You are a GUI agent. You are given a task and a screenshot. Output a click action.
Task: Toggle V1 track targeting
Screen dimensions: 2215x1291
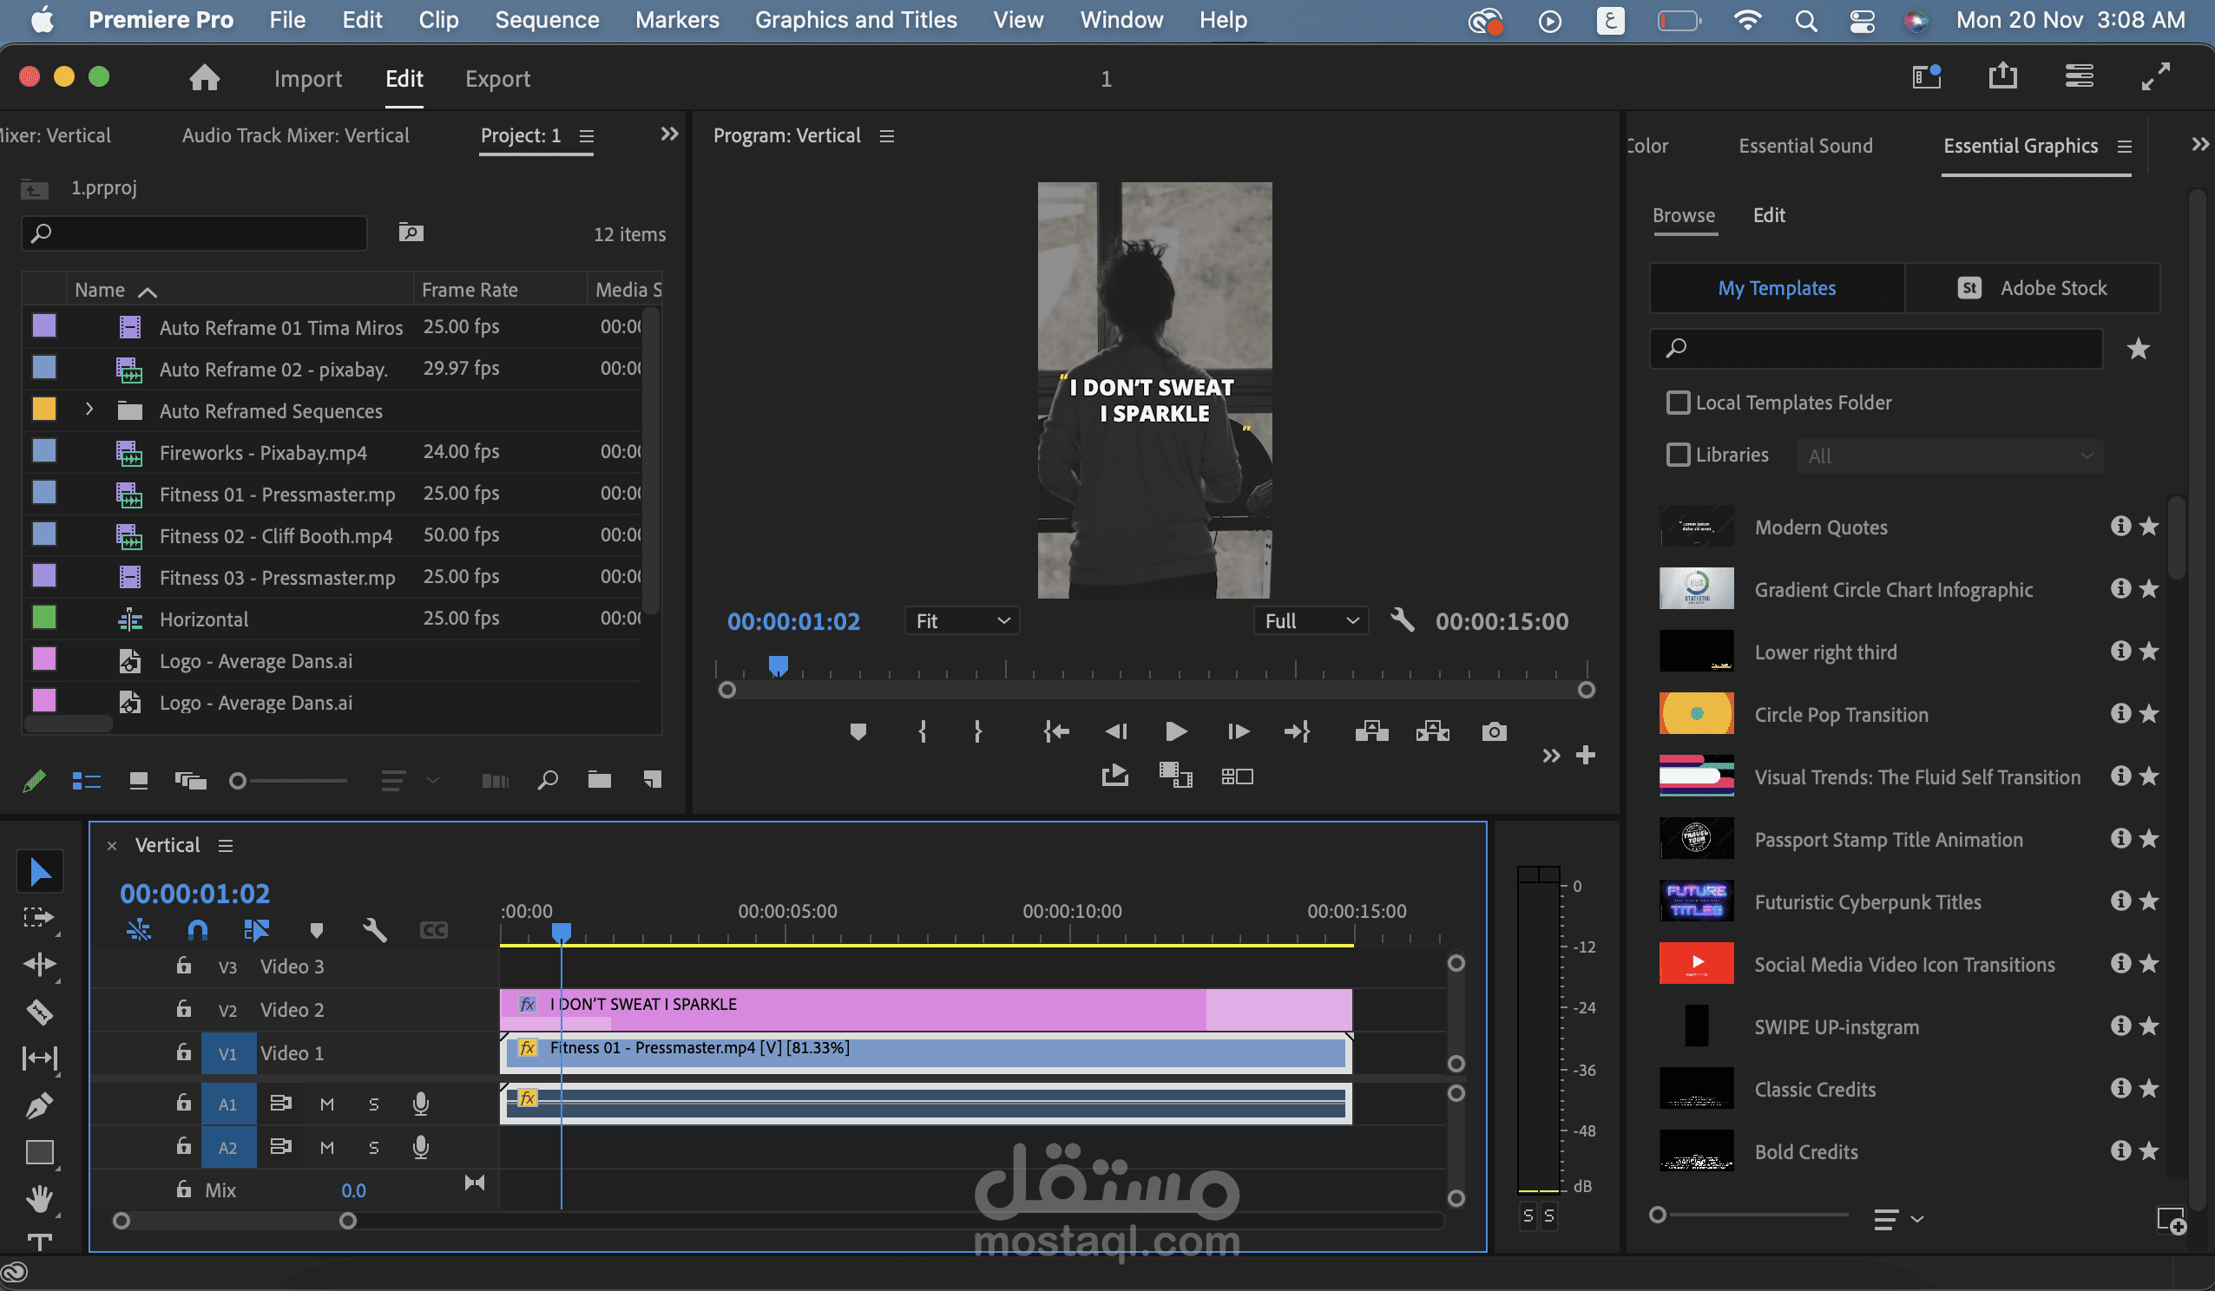(x=227, y=1054)
